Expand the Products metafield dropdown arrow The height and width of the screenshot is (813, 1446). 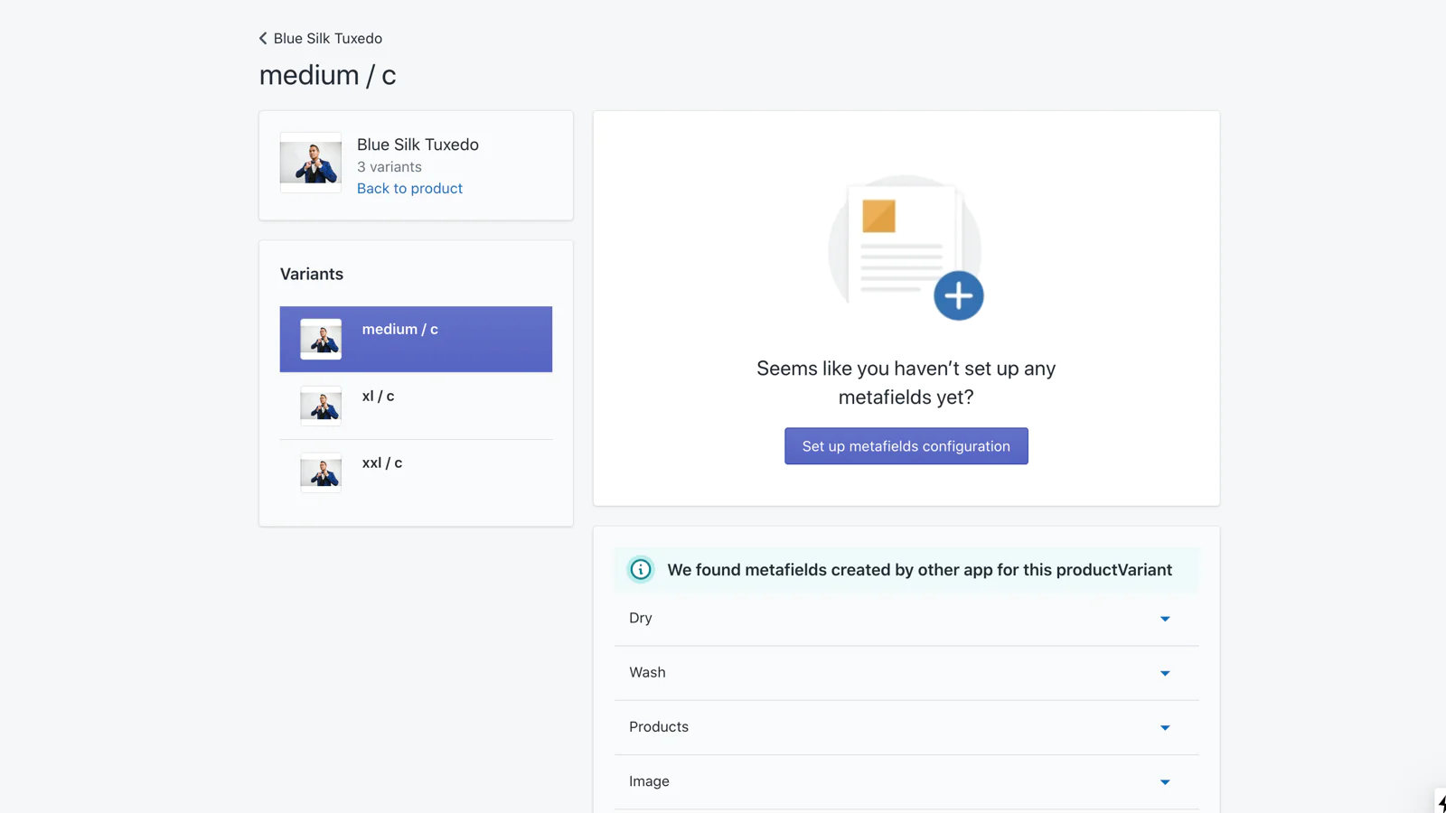click(1165, 727)
